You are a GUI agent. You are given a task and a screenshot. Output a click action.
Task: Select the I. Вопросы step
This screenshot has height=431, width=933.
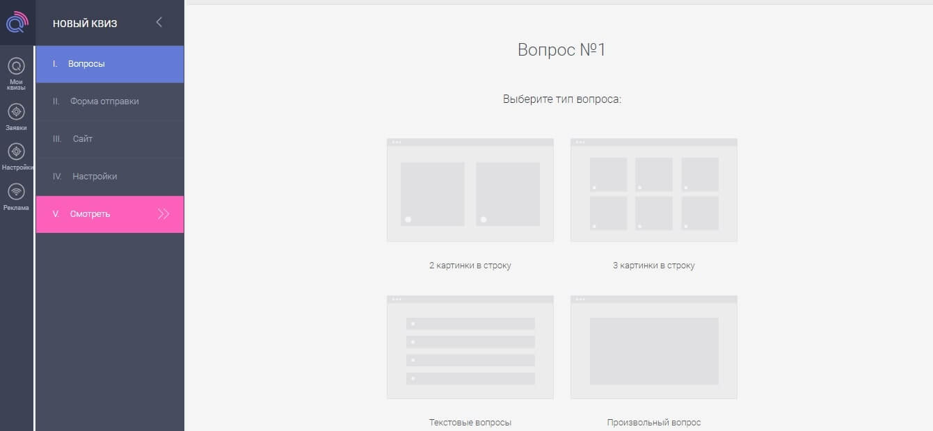[110, 64]
